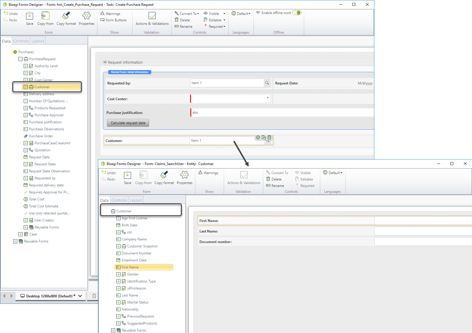472x333 pixels.
Task: Show Warnings in Claims_SearchUser window
Action: pos(208,173)
